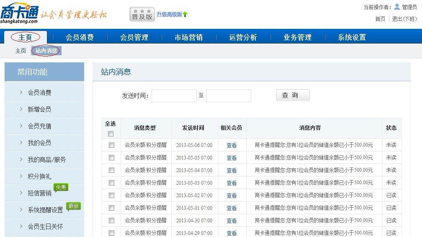Click the start date input field
Screen dimensions: 422x237
174,96
